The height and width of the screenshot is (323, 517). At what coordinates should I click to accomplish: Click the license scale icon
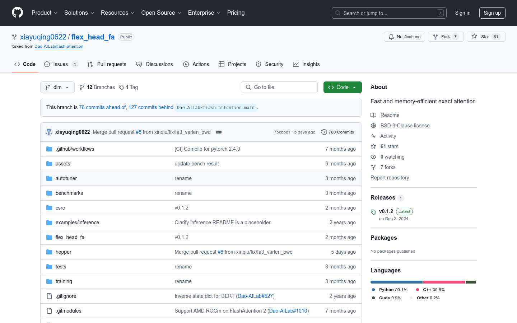tap(373, 126)
